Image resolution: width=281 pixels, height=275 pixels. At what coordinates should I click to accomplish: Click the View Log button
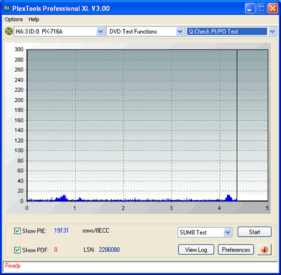(x=196, y=250)
